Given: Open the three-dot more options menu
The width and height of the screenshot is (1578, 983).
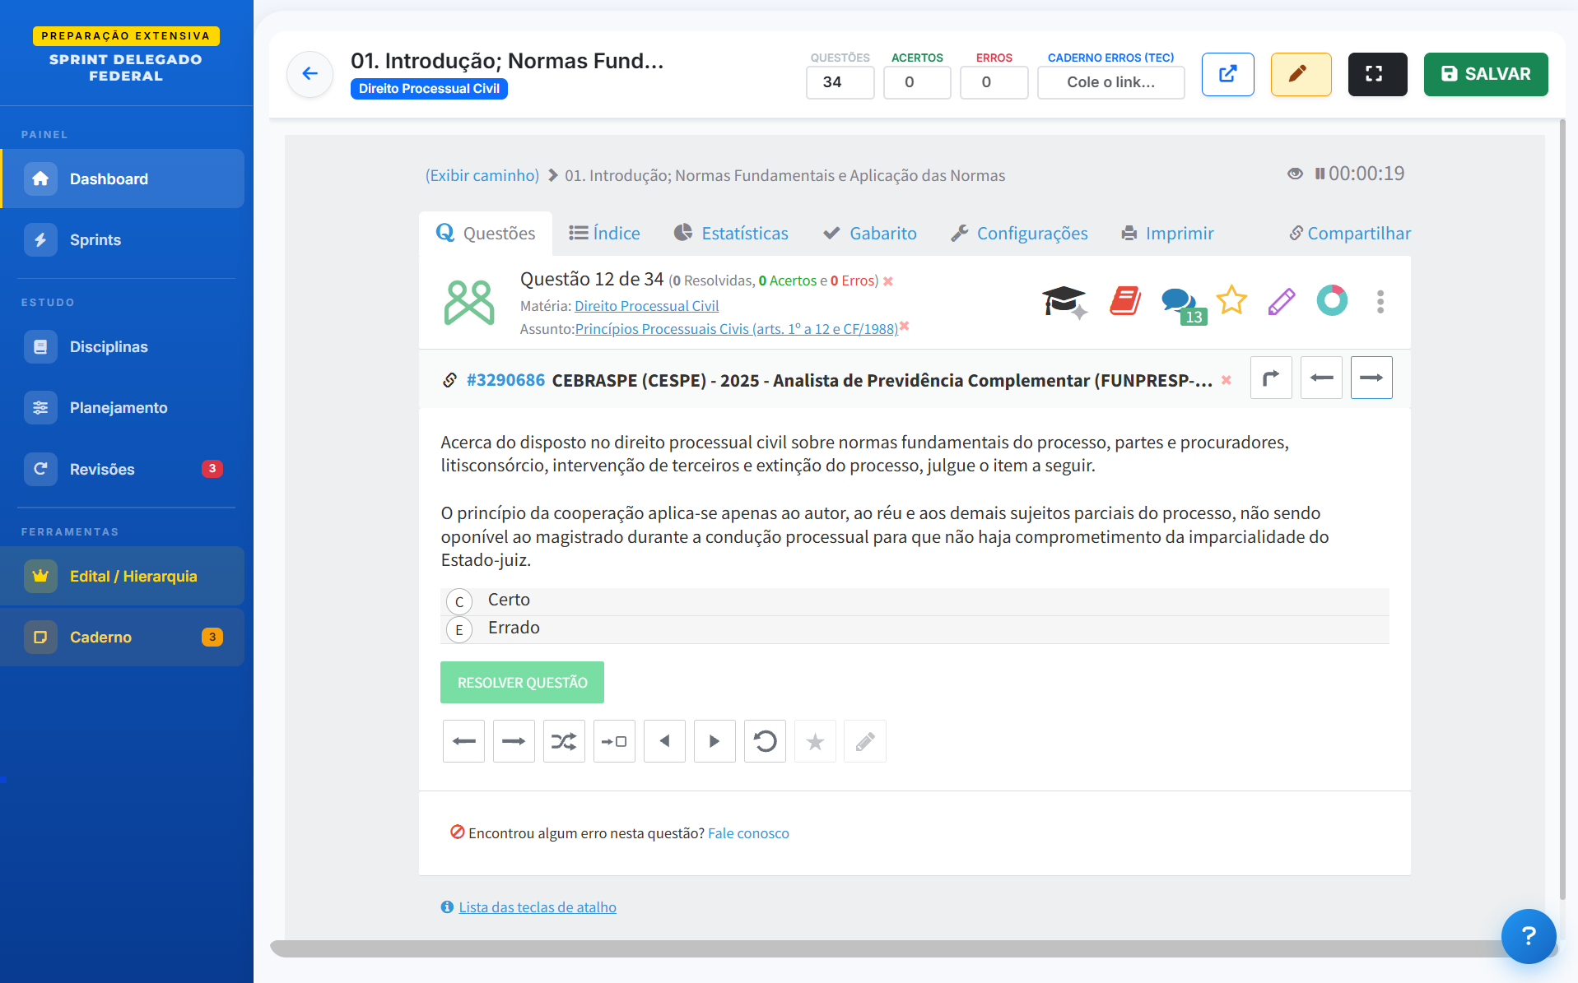Looking at the screenshot, I should click(1380, 301).
